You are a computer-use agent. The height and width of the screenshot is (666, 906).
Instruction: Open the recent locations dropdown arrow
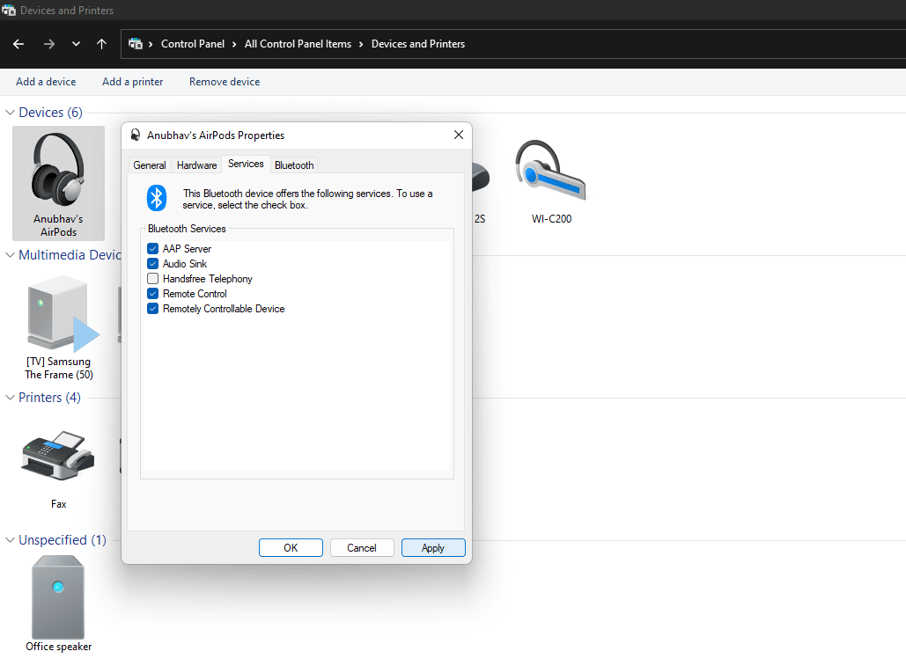tap(76, 44)
